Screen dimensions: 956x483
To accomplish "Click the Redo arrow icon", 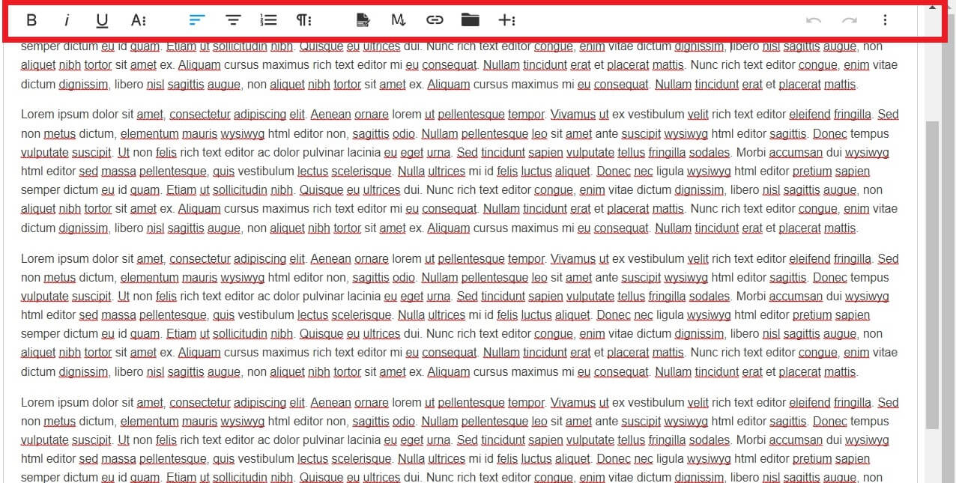I will point(849,20).
